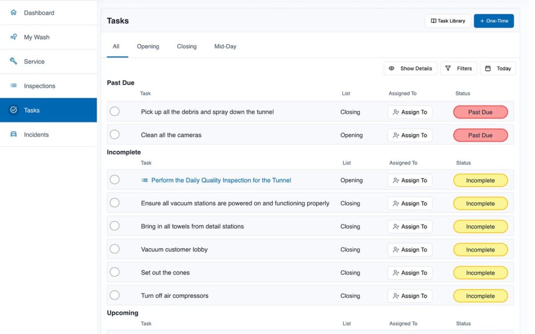The height and width of the screenshot is (334, 535).
Task: Mark 'Pick up all the debris' task complete
Action: click(114, 111)
